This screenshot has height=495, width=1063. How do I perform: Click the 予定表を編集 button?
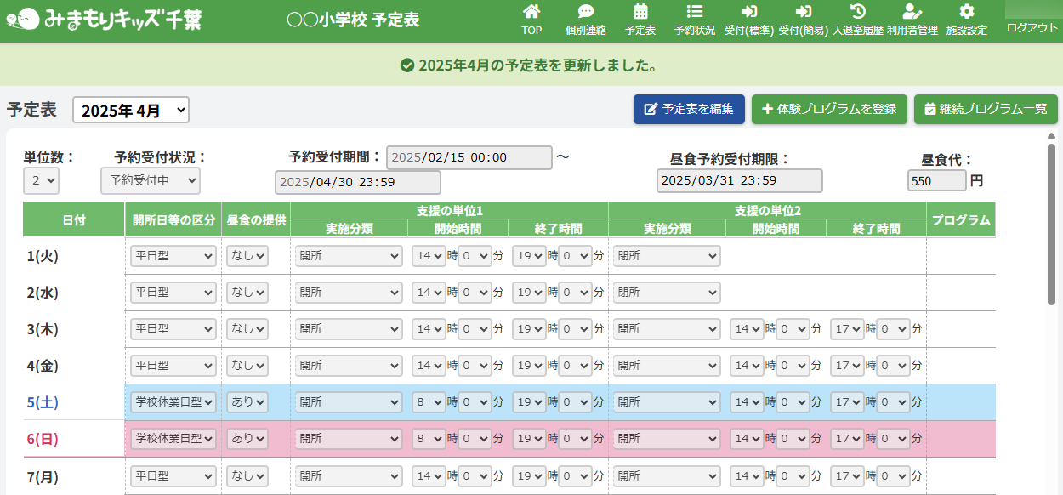coord(689,110)
